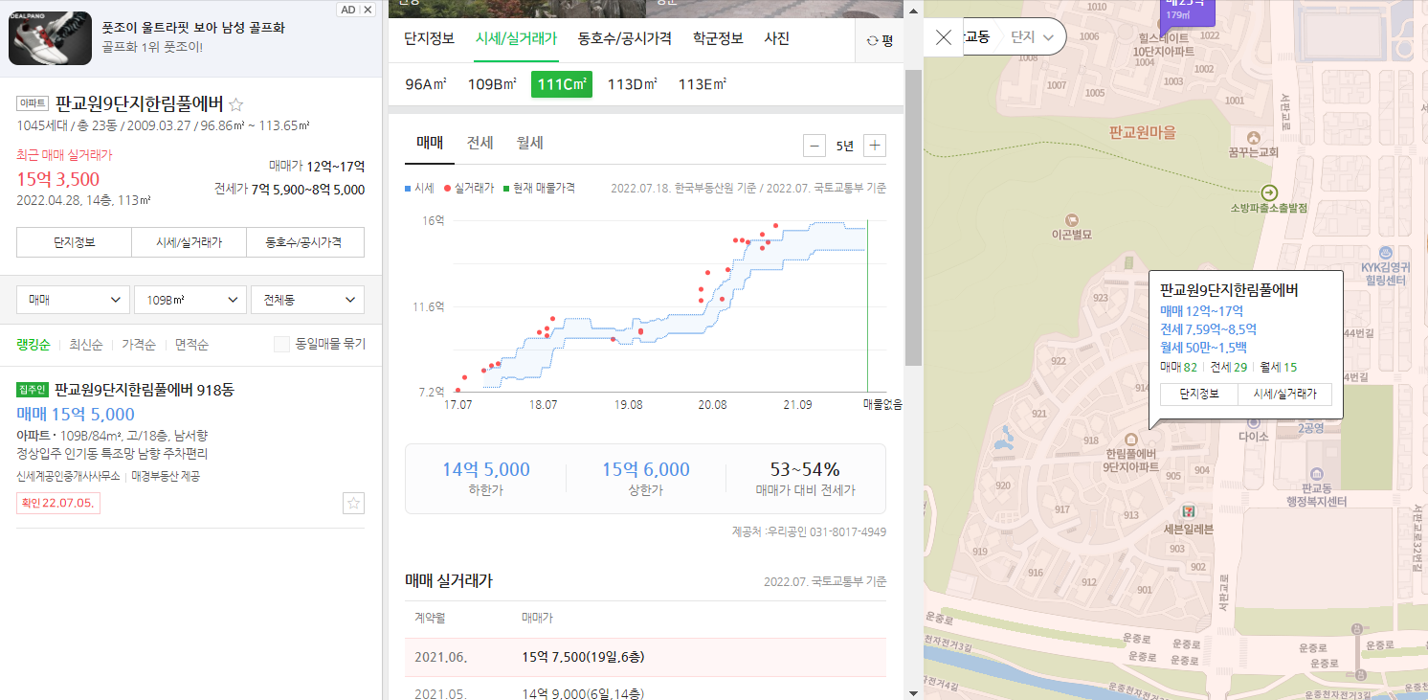The width and height of the screenshot is (1428, 700).
Task: Select the 113E㎡ size option
Action: 703,84
